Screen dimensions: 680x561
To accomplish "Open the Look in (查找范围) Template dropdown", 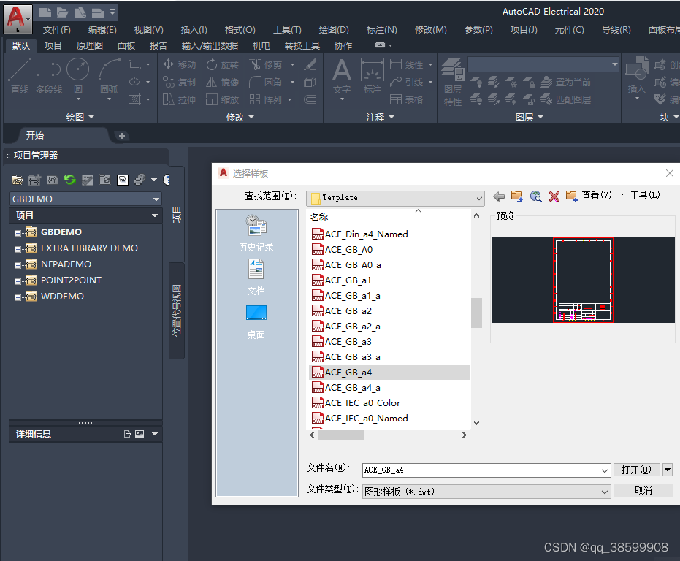I will click(395, 198).
